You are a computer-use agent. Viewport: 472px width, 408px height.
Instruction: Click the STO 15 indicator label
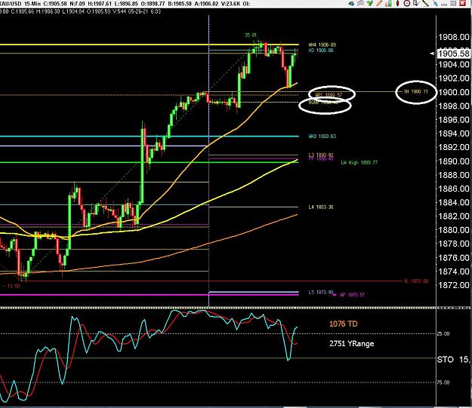(454, 359)
